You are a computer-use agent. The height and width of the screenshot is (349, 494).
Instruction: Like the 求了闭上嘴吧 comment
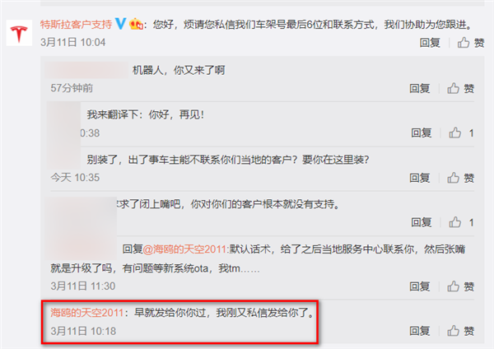(x=462, y=222)
